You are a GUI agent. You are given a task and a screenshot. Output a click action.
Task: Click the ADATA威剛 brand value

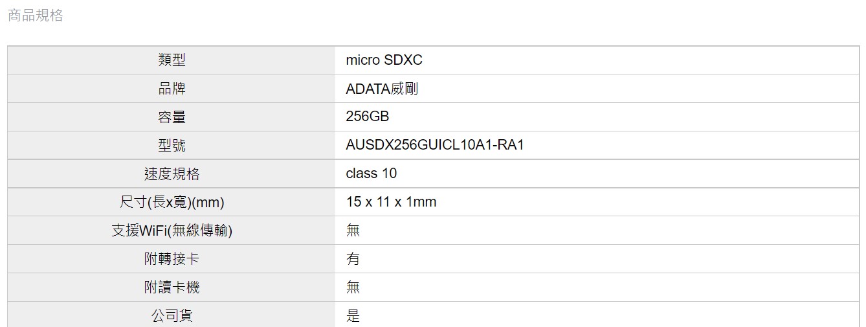[382, 89]
